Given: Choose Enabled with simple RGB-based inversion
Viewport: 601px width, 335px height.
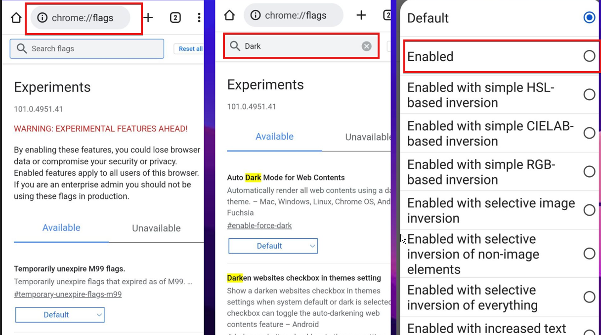Looking at the screenshot, I should click(589, 171).
